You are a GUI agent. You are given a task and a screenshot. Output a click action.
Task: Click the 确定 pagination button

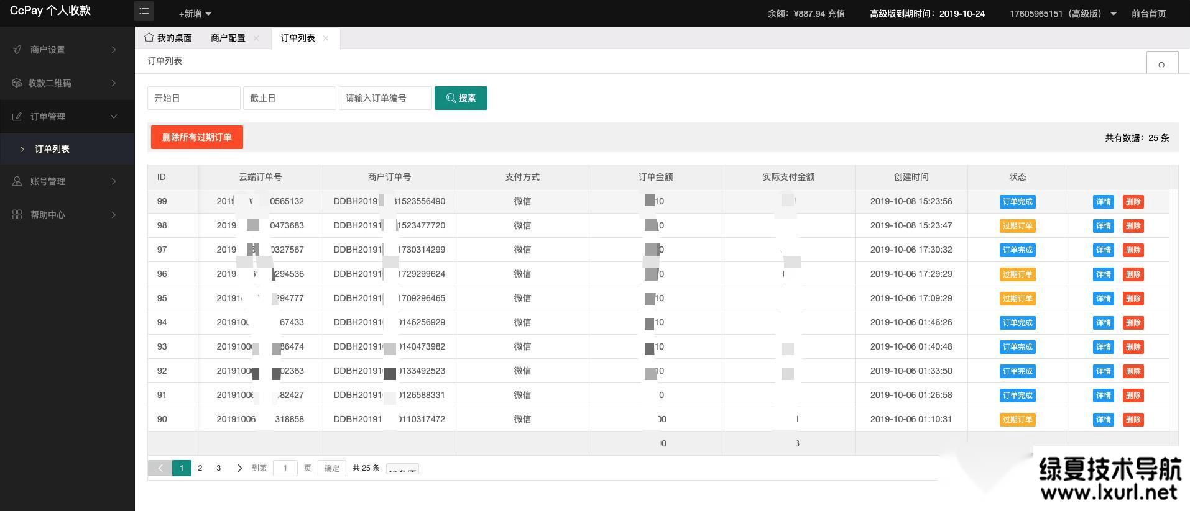point(332,468)
